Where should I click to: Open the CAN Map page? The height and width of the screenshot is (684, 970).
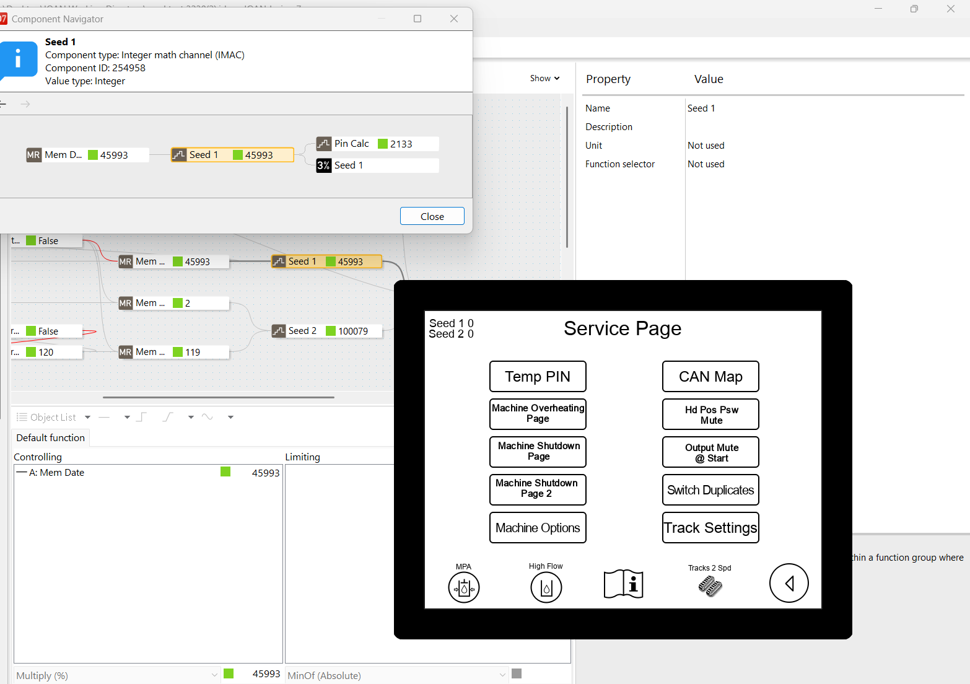click(710, 377)
